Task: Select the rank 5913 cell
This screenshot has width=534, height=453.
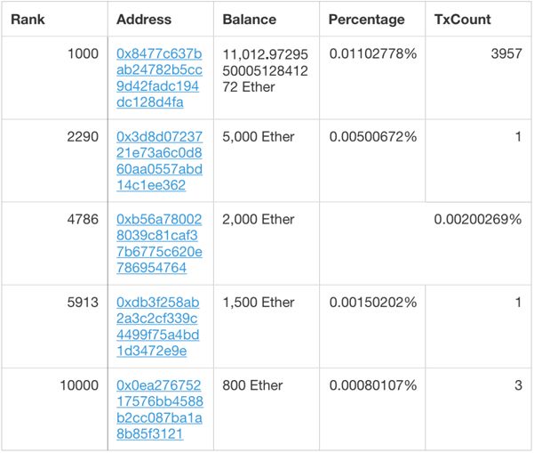Action: [x=55, y=327]
